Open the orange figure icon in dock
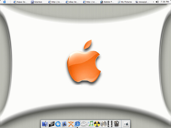 [71, 124]
